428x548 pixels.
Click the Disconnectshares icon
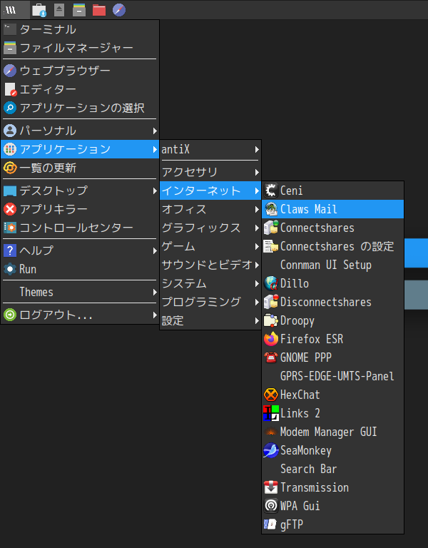point(271,302)
